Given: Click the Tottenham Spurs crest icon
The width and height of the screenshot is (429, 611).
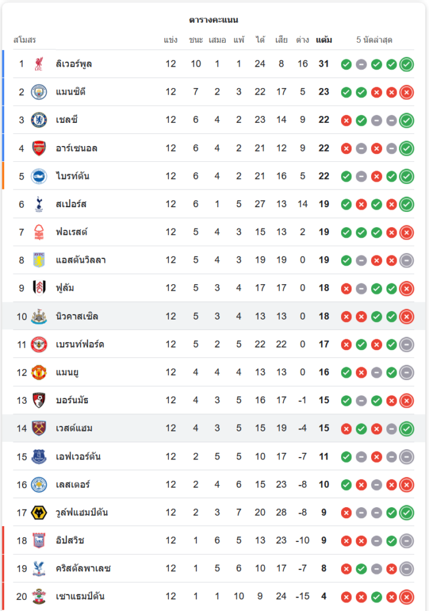Looking at the screenshot, I should [x=39, y=204].
